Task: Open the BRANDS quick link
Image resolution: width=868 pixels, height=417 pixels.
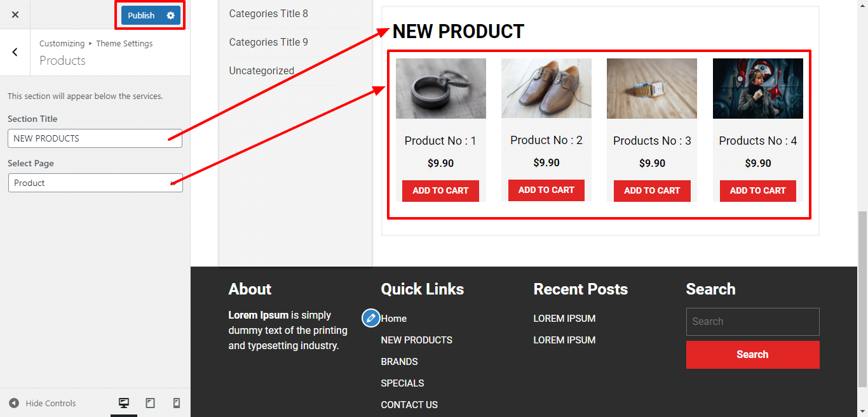Action: pos(399,362)
